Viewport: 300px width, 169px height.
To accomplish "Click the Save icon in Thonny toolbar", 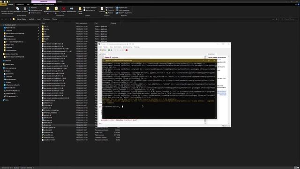I will [105, 50].
